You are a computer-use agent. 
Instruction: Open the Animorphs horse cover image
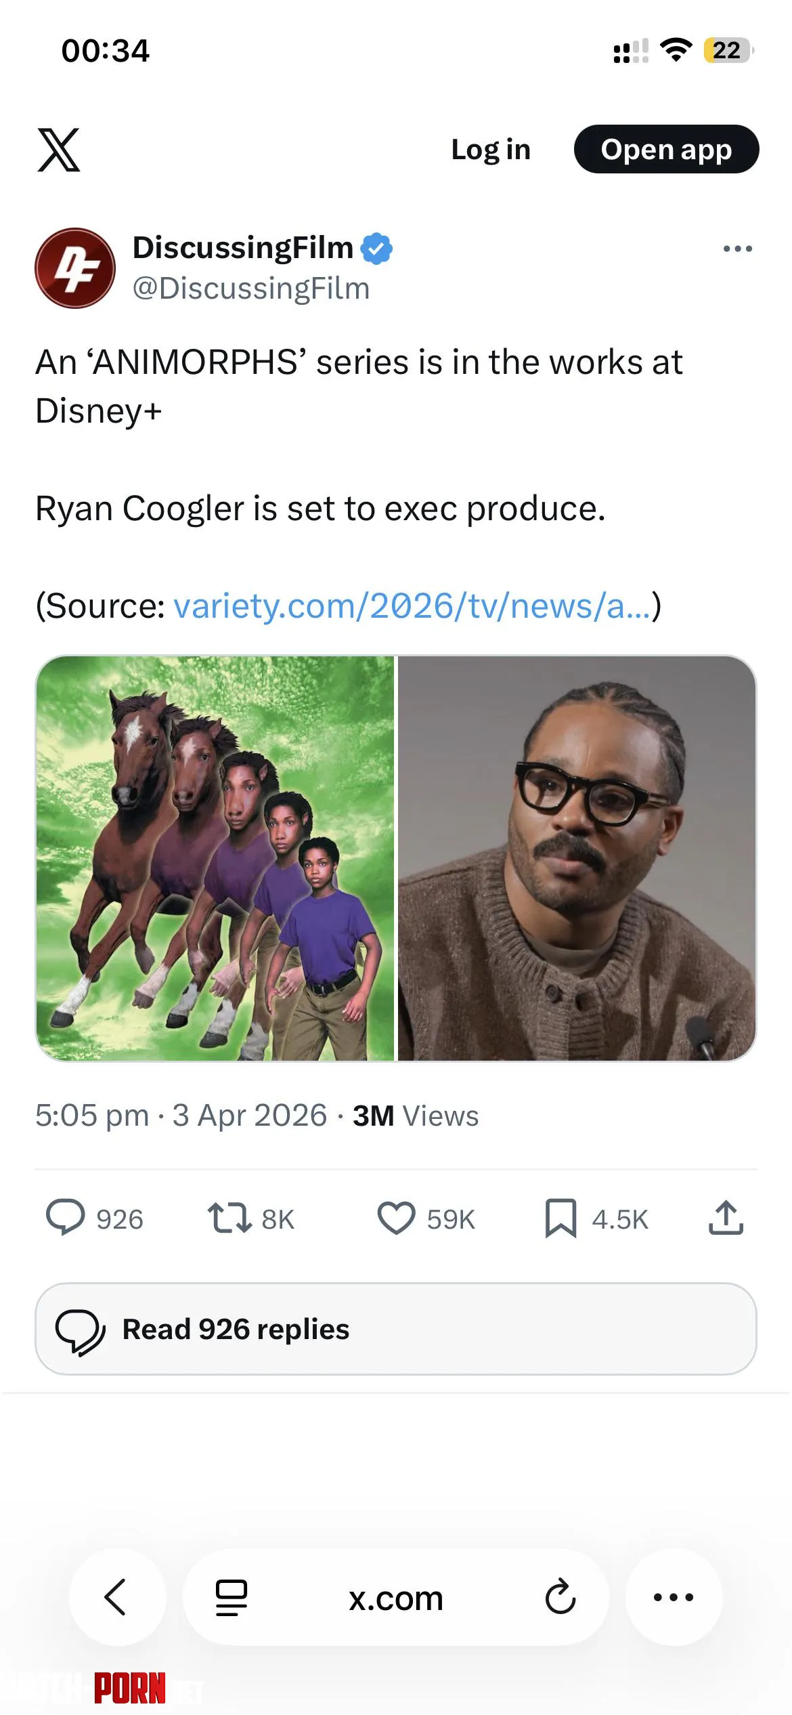215,858
